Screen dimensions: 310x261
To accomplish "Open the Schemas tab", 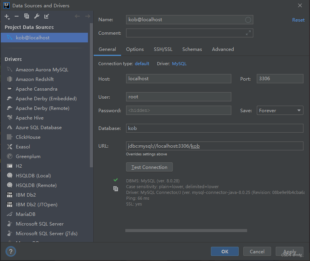I will click(x=192, y=49).
